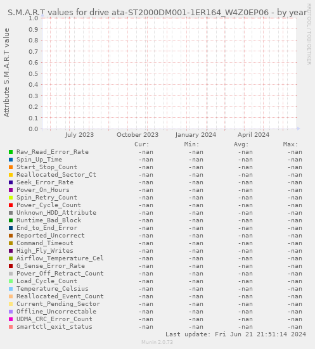This screenshot has height=349, width=315.
Task: Click the January 2024 axis label
Action: 196,135
